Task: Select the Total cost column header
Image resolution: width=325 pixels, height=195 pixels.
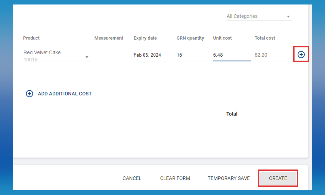Action: (x=265, y=38)
